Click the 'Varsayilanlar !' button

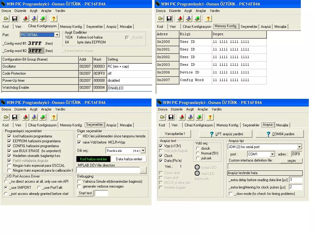pyautogui.click(x=174, y=134)
